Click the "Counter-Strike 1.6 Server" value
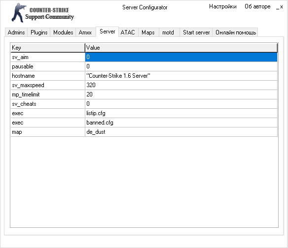 point(181,76)
